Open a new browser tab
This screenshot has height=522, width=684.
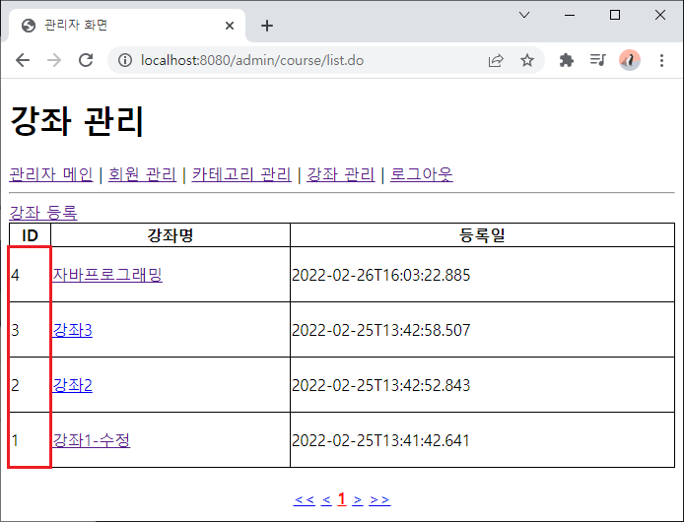[267, 26]
